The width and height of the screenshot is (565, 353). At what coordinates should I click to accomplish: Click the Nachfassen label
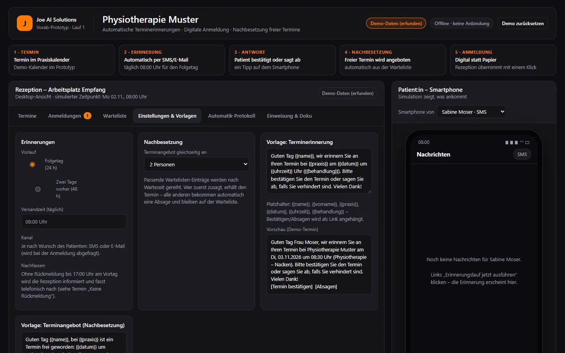point(33,266)
